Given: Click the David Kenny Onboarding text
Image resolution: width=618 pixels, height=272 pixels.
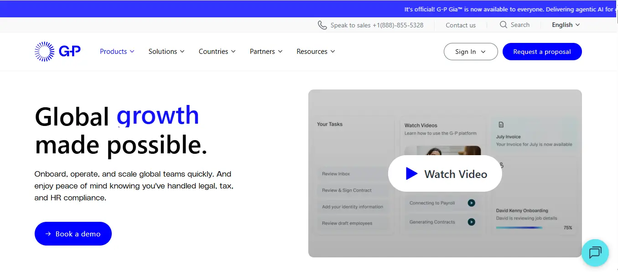Looking at the screenshot, I should (x=522, y=210).
